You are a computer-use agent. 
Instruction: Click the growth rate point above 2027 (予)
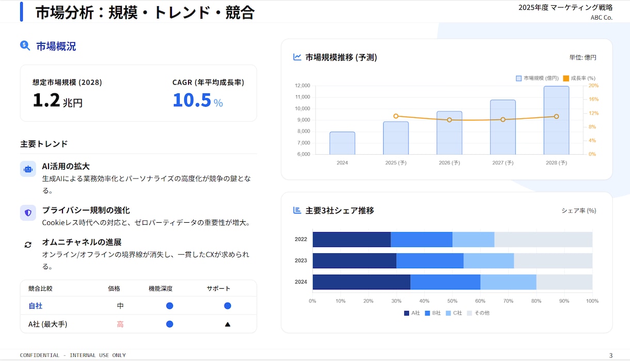click(503, 119)
